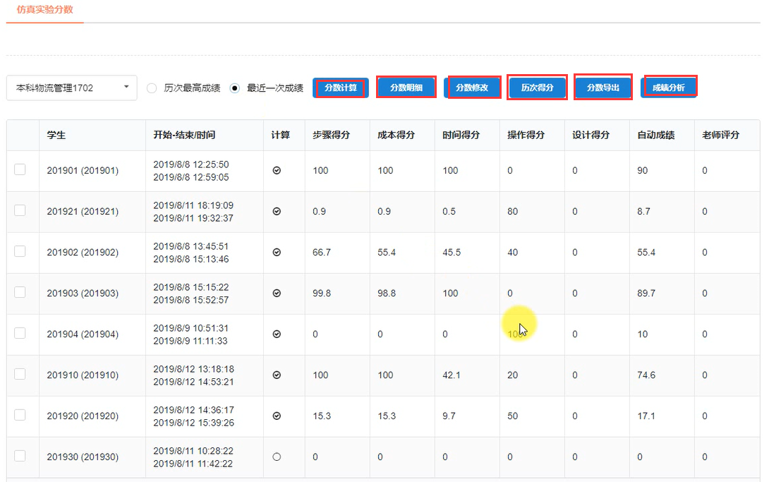
Task: Click the calculated check icon for student 201910
Action: tap(277, 375)
